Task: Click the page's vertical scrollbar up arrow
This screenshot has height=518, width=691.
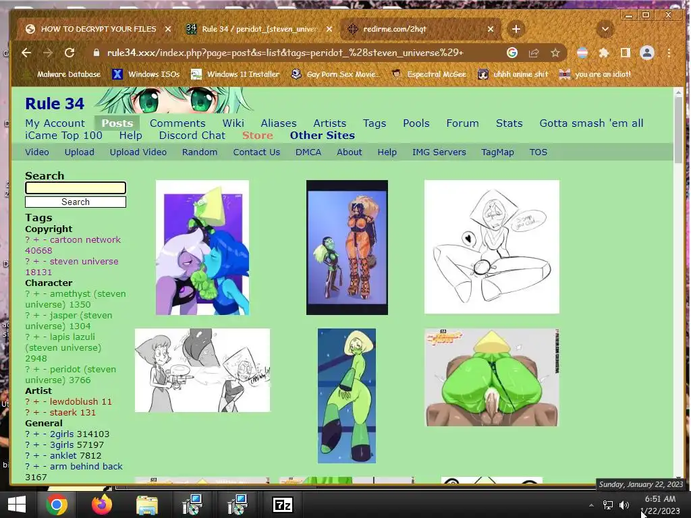Action: pos(678,92)
